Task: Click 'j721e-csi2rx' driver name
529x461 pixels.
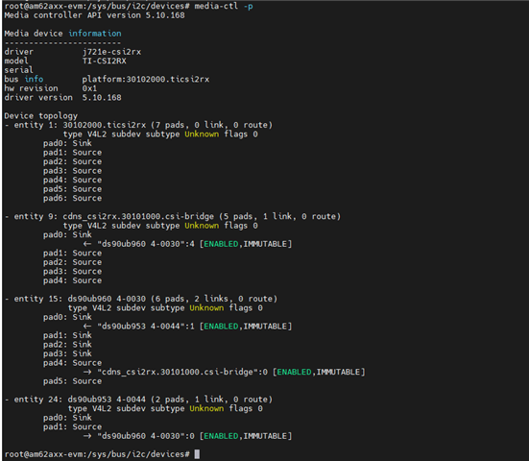Action: coord(111,52)
